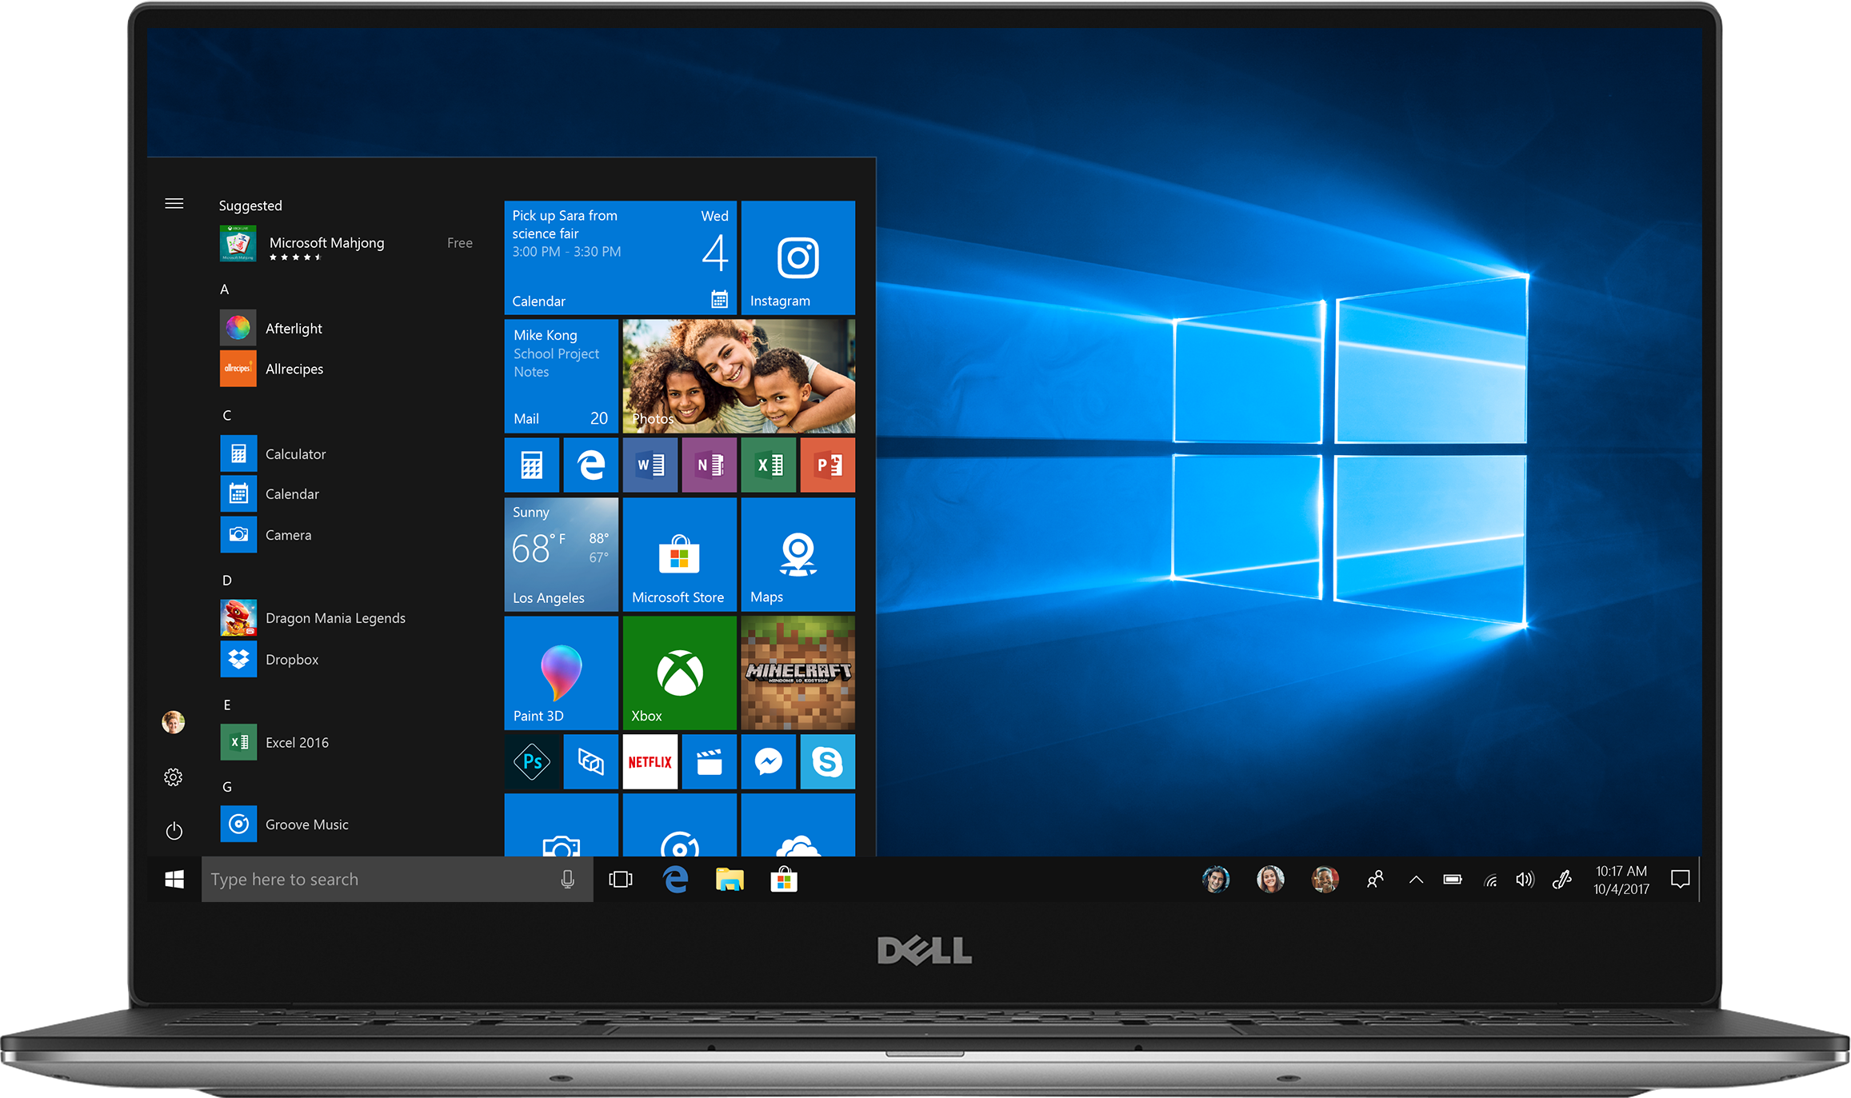
Task: Open the Photoshop Express tile
Action: click(x=531, y=761)
